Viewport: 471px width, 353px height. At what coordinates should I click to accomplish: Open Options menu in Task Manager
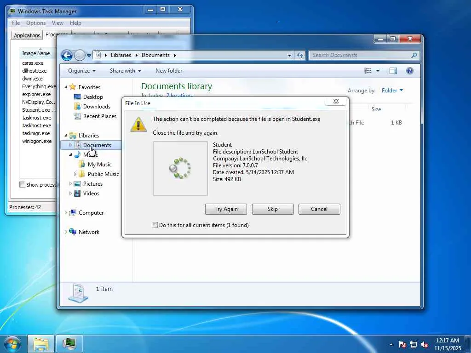36,23
